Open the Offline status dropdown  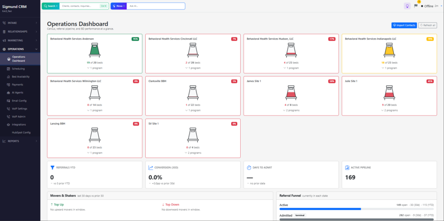431,6
